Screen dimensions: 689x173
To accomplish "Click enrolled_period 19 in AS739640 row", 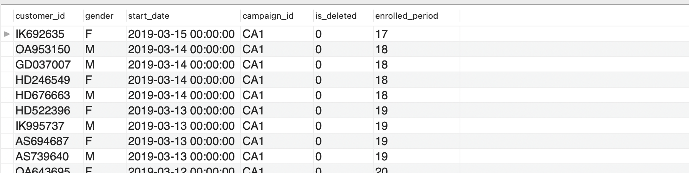I will coord(416,157).
